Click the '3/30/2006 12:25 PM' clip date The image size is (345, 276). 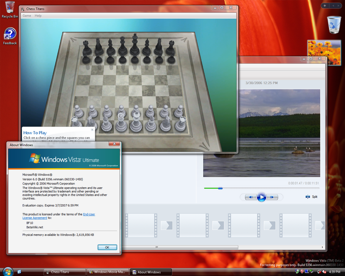coord(262,83)
